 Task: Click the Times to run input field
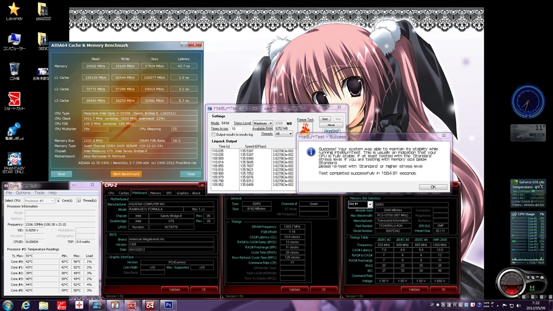tap(236, 129)
